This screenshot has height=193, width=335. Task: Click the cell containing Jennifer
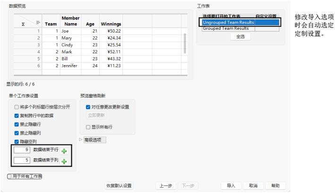click(70, 66)
